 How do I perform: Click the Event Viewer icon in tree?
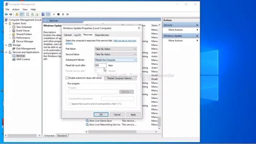14,30
